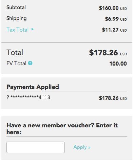Click the question mark before card number

[x=8, y=97]
